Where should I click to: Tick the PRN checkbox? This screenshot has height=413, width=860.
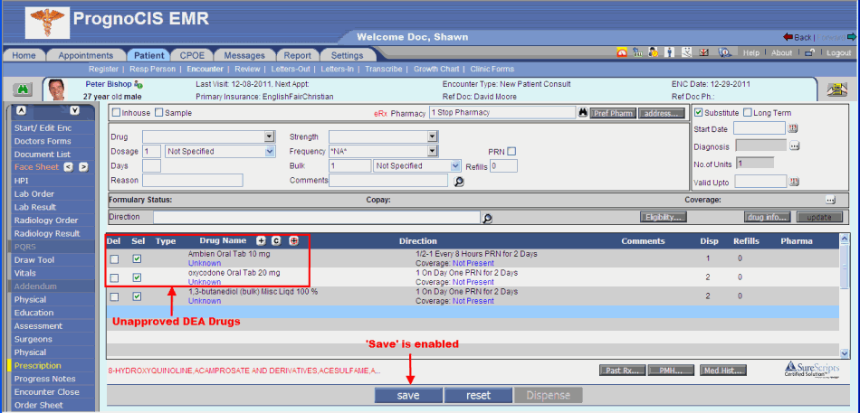coord(511,151)
